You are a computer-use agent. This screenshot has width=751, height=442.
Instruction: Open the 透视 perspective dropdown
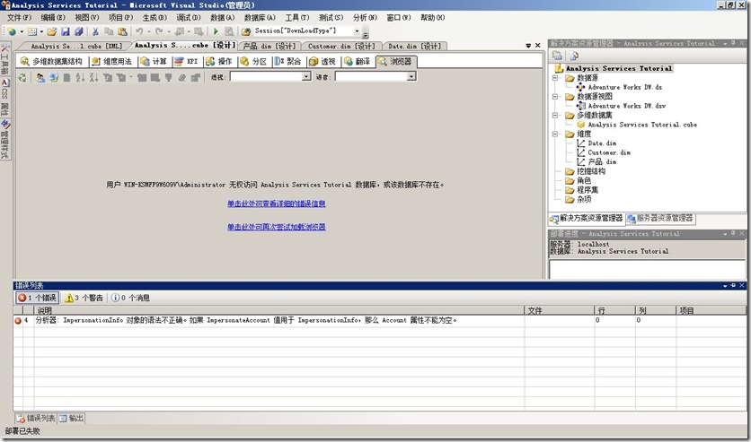(x=306, y=76)
